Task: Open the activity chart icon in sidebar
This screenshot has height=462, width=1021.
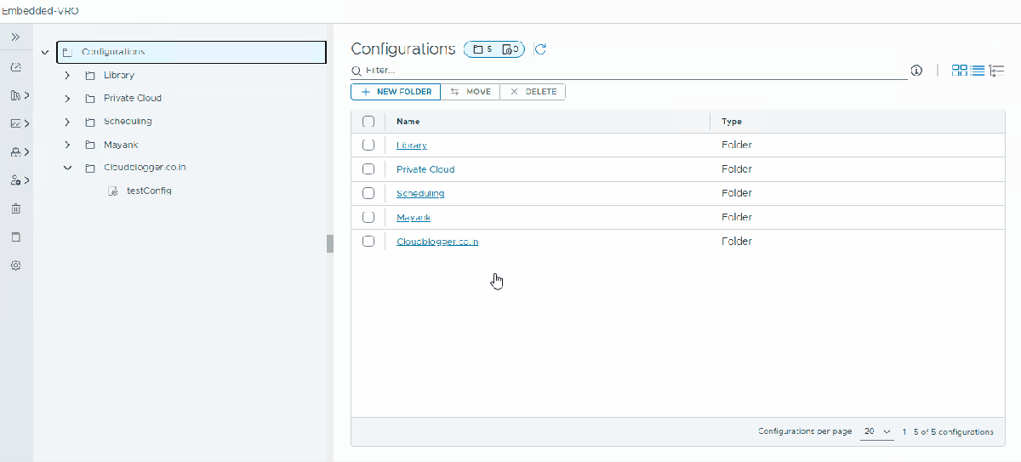Action: pyautogui.click(x=15, y=123)
